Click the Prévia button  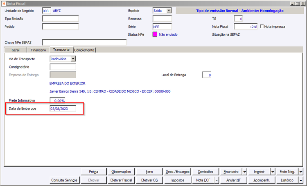coord(94,172)
